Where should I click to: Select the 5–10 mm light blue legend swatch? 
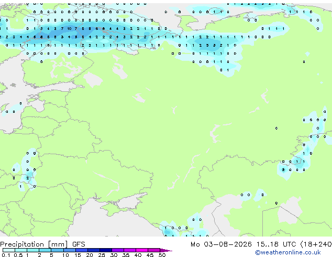pos(57,250)
